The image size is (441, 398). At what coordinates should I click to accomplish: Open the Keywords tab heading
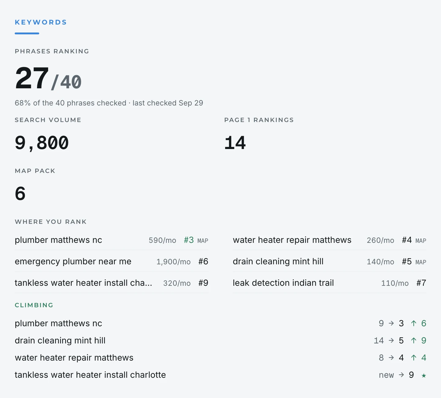coord(41,22)
